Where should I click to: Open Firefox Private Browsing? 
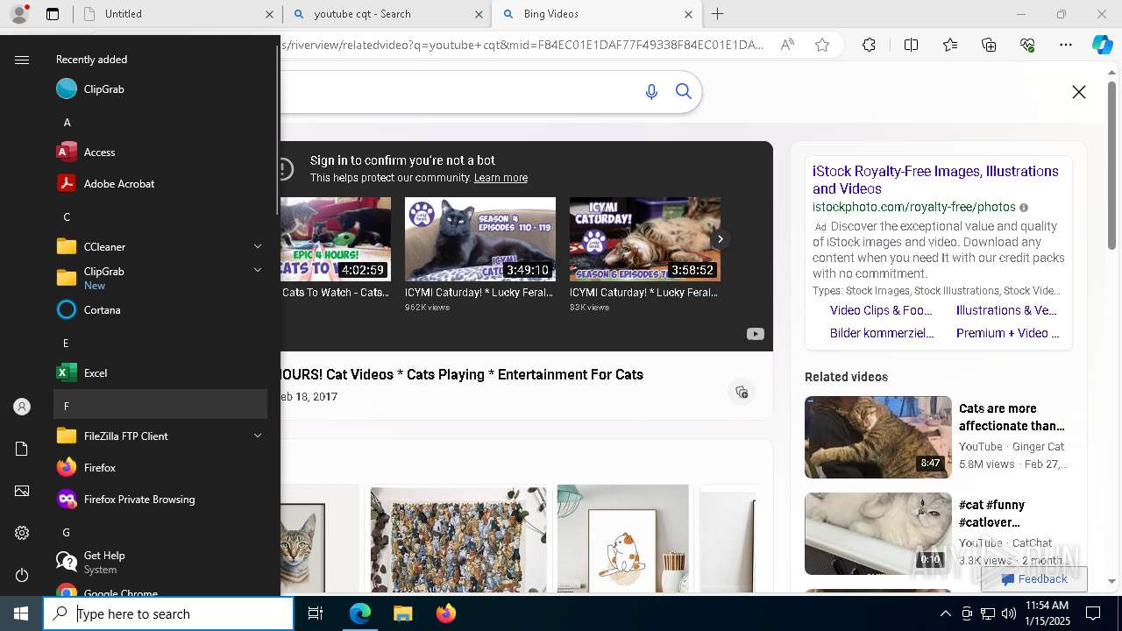[x=160, y=499]
